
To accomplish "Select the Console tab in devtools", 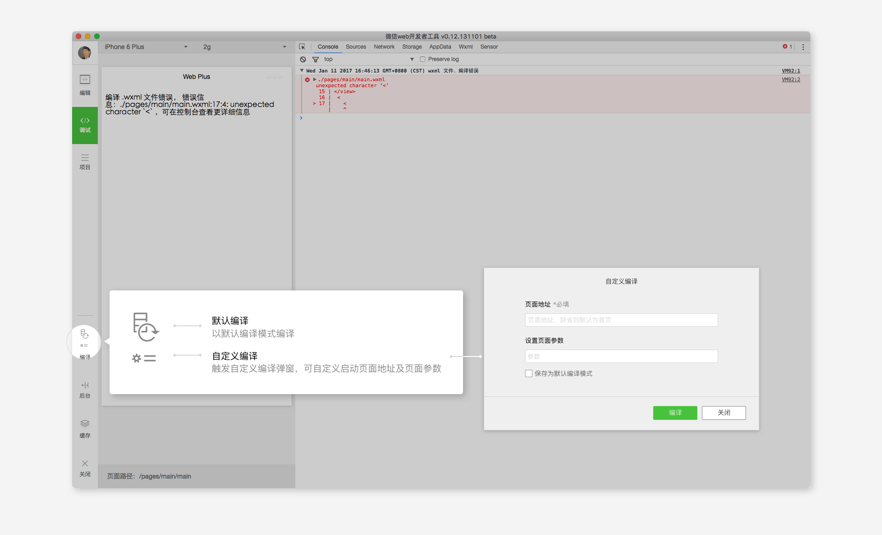I will (x=326, y=47).
